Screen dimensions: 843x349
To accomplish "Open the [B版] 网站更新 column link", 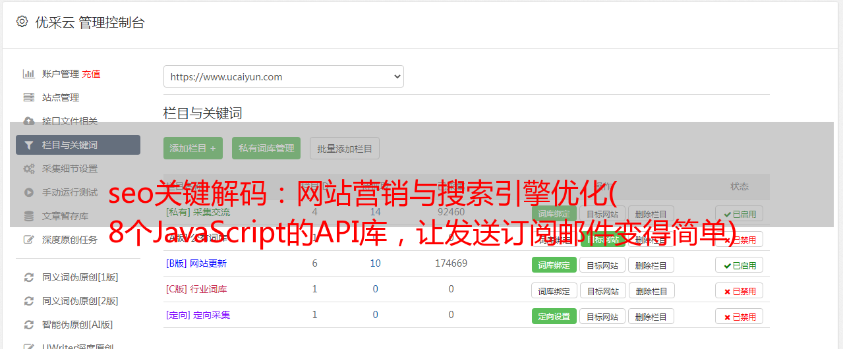I will coord(196,263).
